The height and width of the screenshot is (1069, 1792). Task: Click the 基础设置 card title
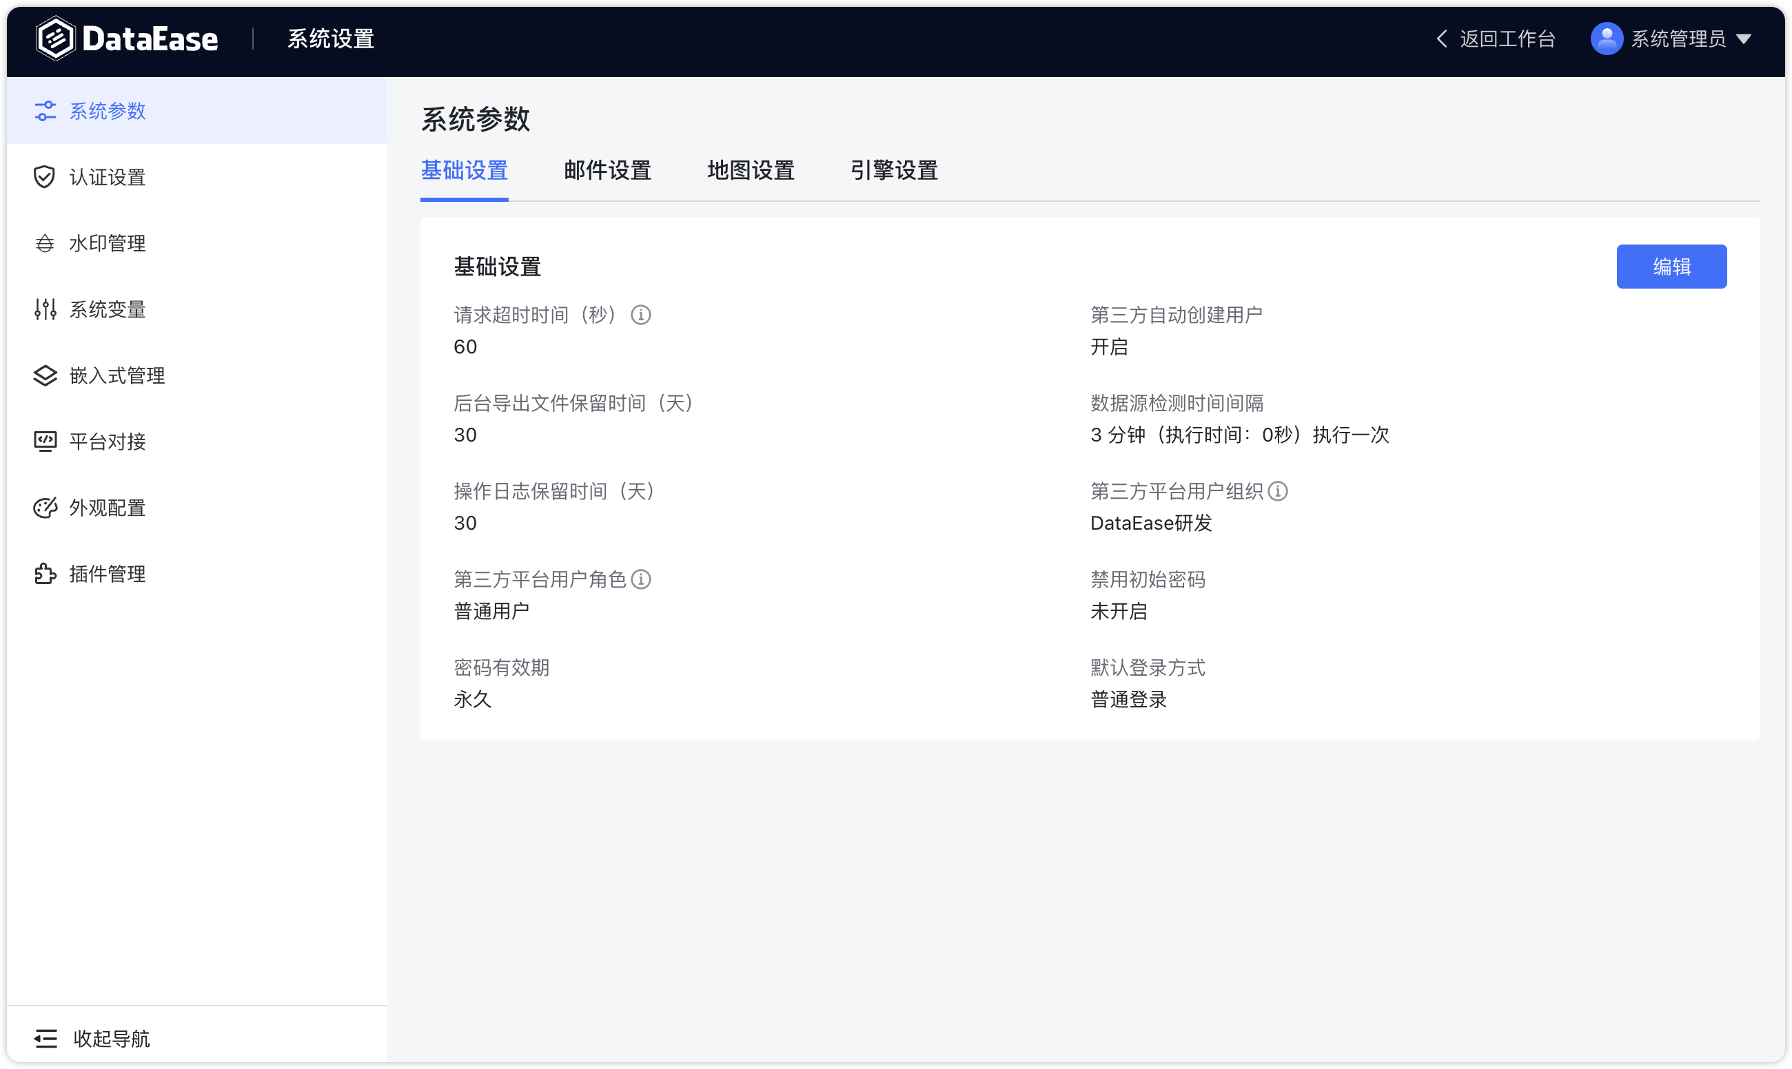(498, 267)
